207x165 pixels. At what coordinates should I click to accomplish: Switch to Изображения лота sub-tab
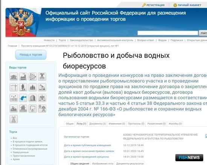[103, 163]
